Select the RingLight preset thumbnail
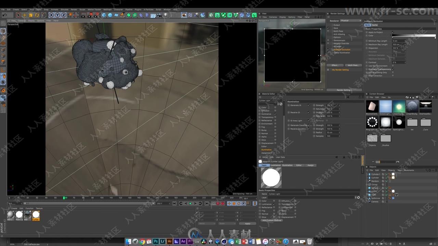438x246 pixels. (372, 122)
